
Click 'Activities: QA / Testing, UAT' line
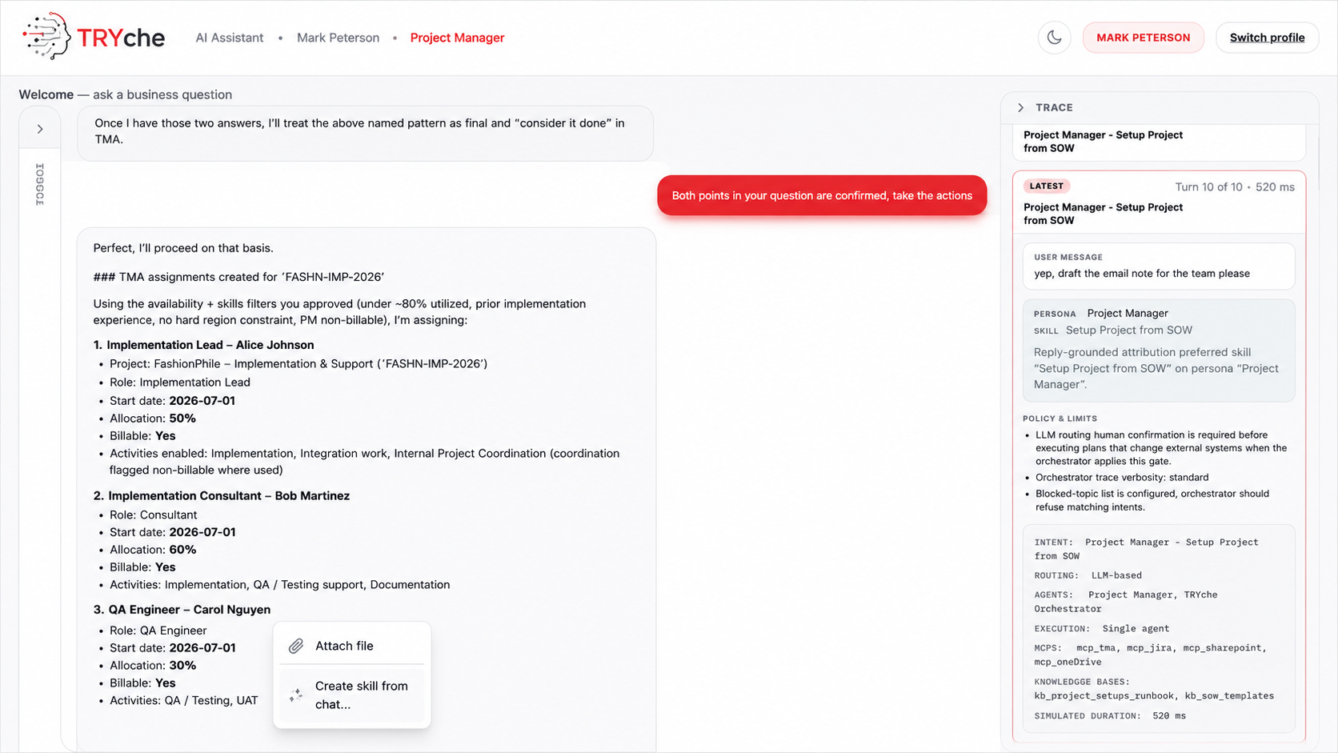tap(184, 700)
